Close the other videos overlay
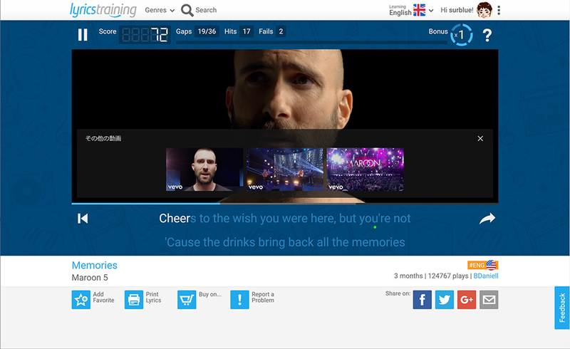This screenshot has height=349, width=570. click(480, 138)
